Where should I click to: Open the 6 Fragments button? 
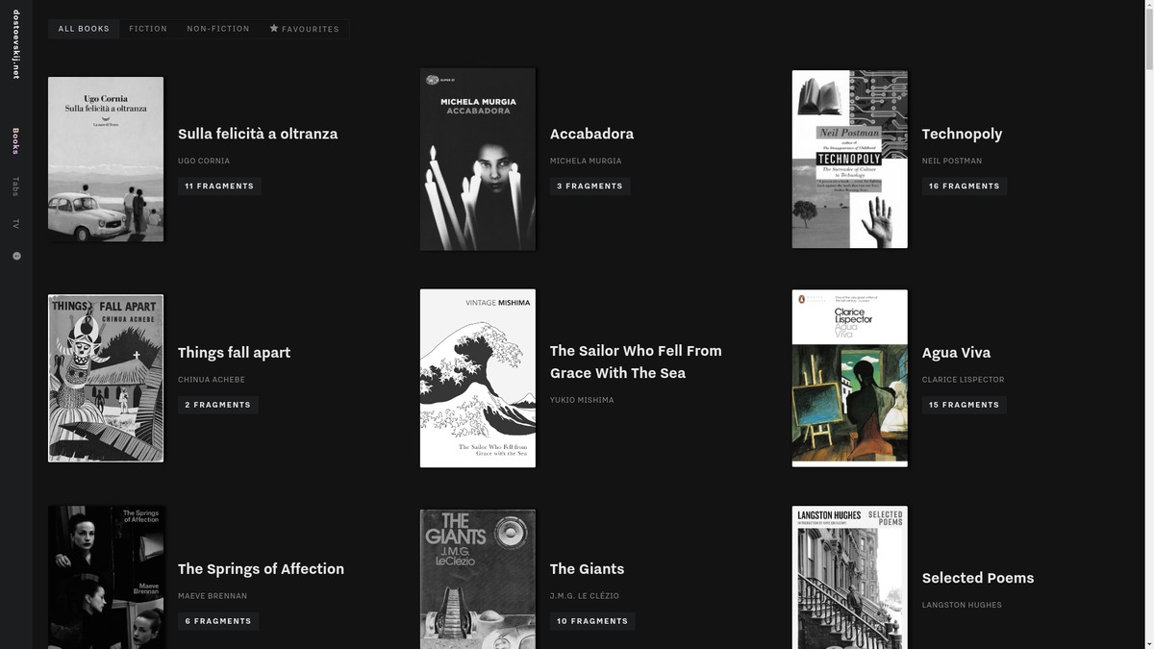click(x=218, y=621)
